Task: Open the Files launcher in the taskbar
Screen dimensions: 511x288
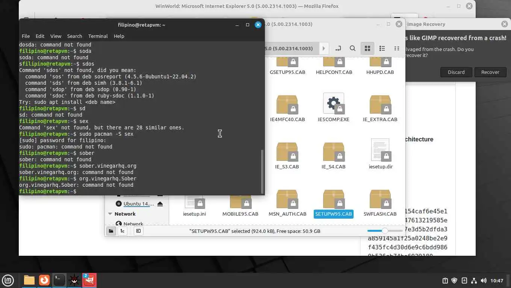Action: pyautogui.click(x=29, y=280)
